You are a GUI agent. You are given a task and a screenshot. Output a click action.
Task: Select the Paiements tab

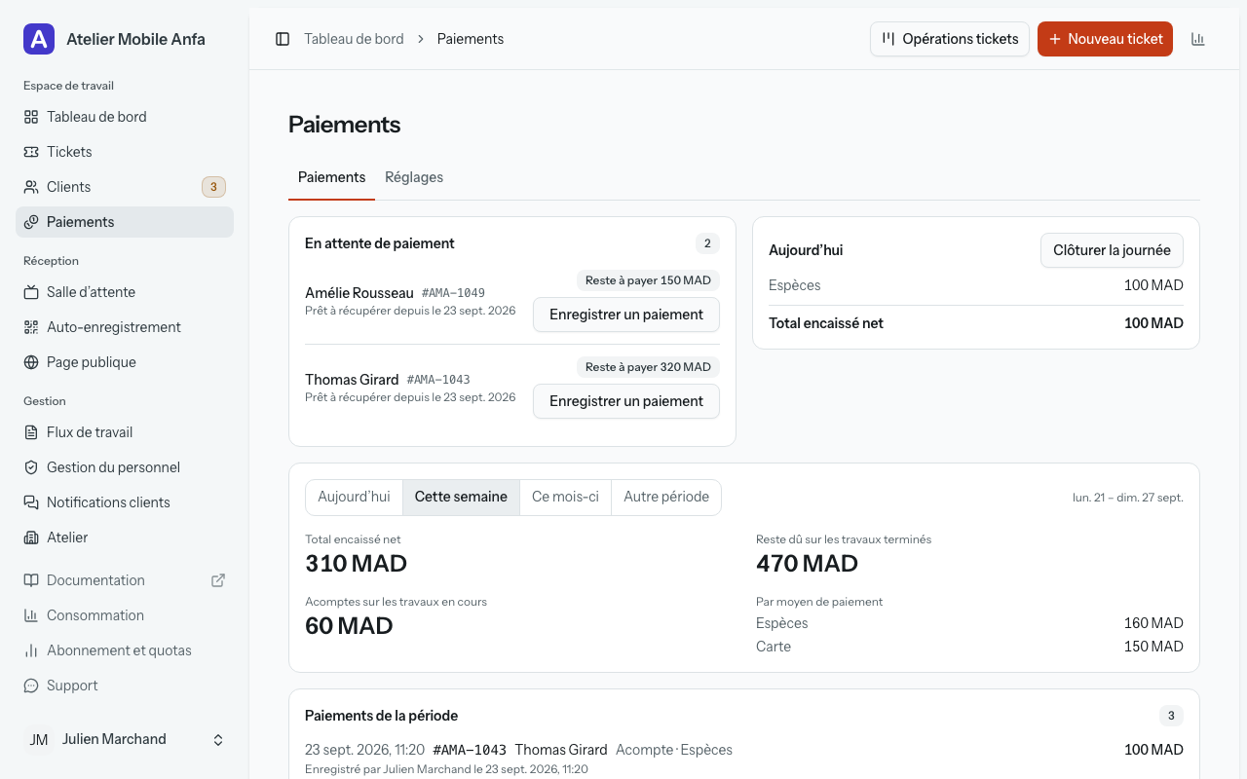[x=331, y=177]
